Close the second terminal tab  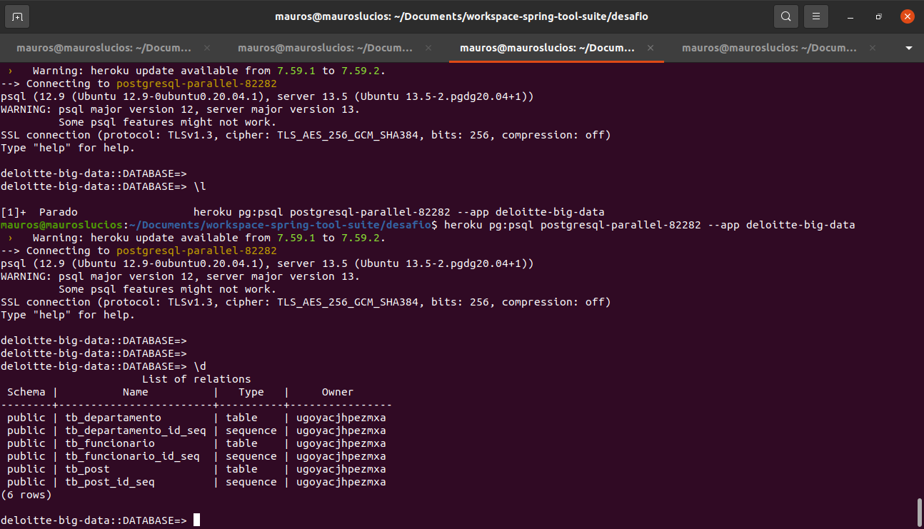pos(428,48)
